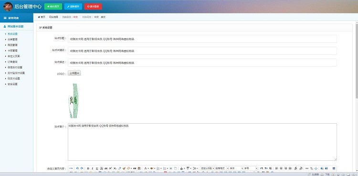This screenshot has height=176, width=358.
Task: Click the 上传图片 upload button
Action: 74,73
